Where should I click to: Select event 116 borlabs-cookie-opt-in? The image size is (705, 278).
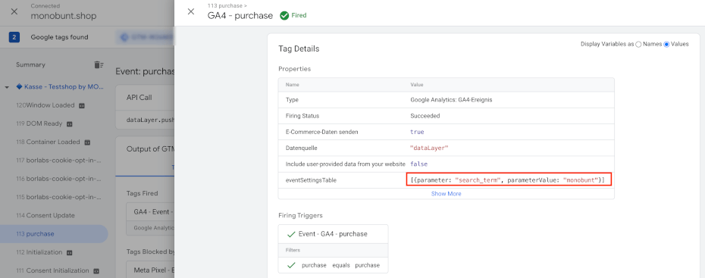[58, 179]
